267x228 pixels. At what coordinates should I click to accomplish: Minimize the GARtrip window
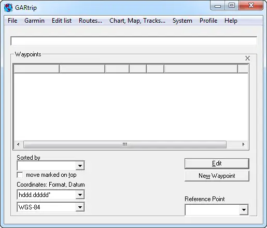[218, 6]
